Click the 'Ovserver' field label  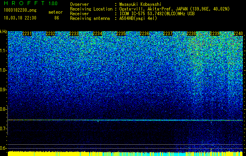[79, 4]
